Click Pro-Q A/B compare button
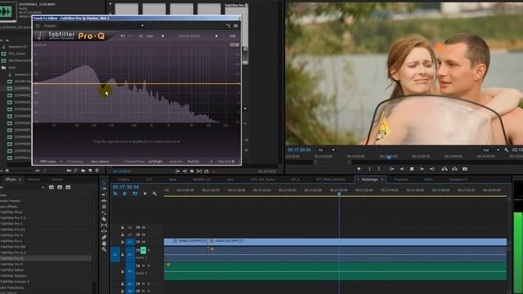 [x=141, y=36]
